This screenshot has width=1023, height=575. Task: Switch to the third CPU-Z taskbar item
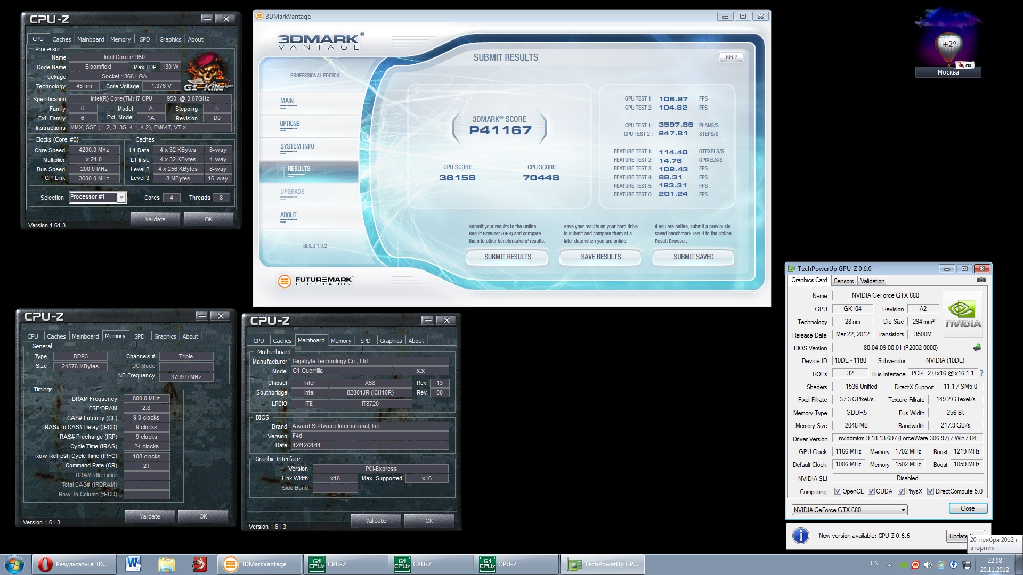point(516,564)
